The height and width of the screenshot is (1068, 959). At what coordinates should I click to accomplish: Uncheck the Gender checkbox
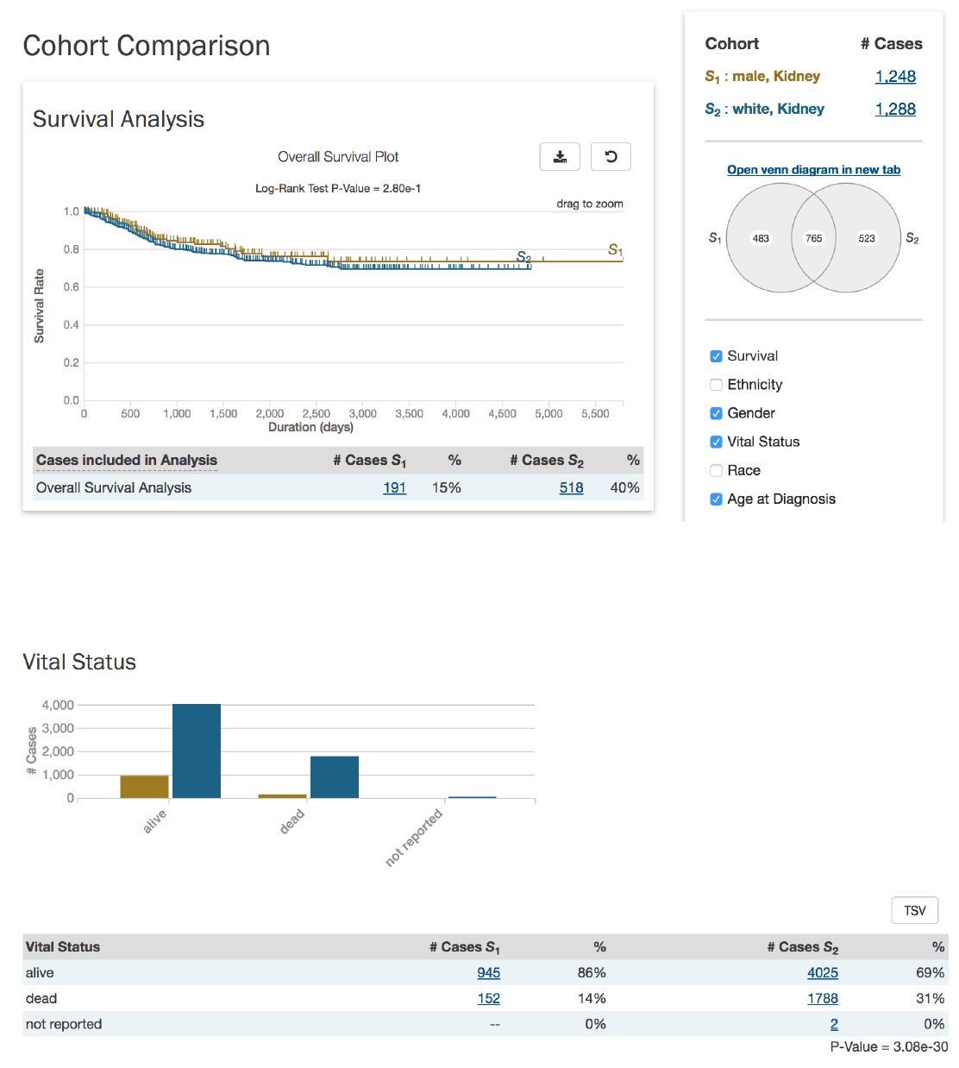(x=716, y=413)
